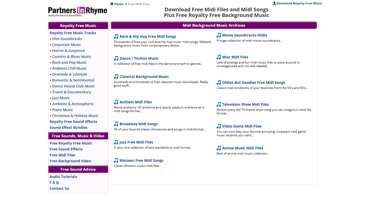Image resolution: width=372 pixels, height=198 pixels.
Task: Click the music note icon next to Video Game Midi Files
Action: tap(219, 126)
